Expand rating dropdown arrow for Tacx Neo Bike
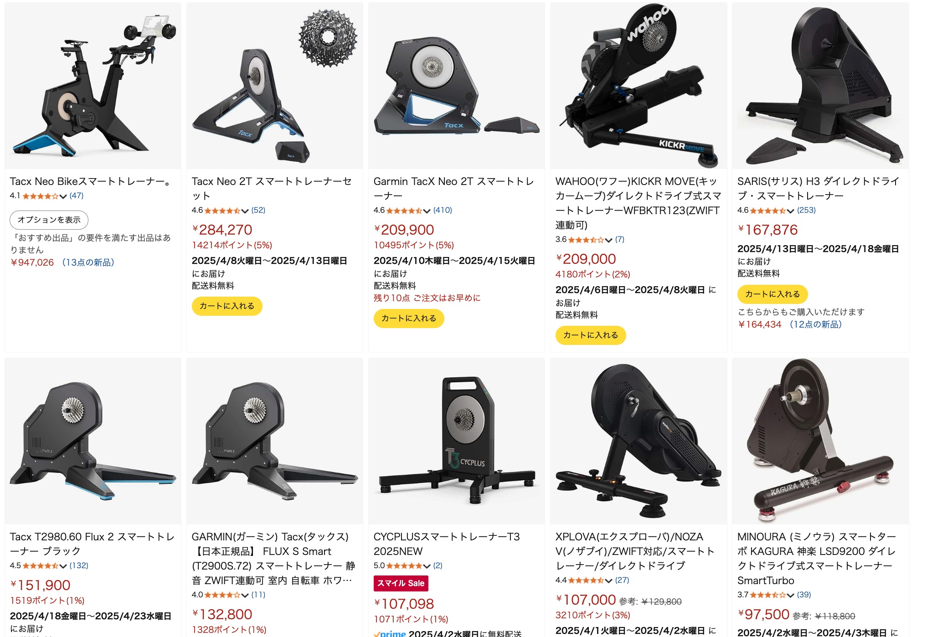The height and width of the screenshot is (637, 927). point(63,196)
